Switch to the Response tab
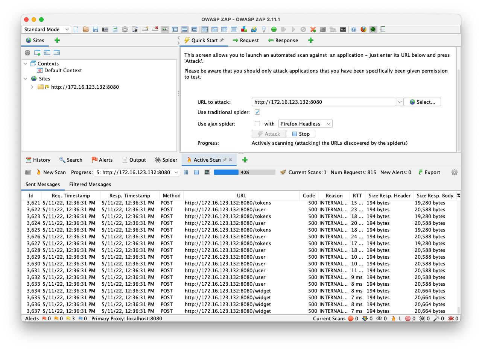 point(283,40)
